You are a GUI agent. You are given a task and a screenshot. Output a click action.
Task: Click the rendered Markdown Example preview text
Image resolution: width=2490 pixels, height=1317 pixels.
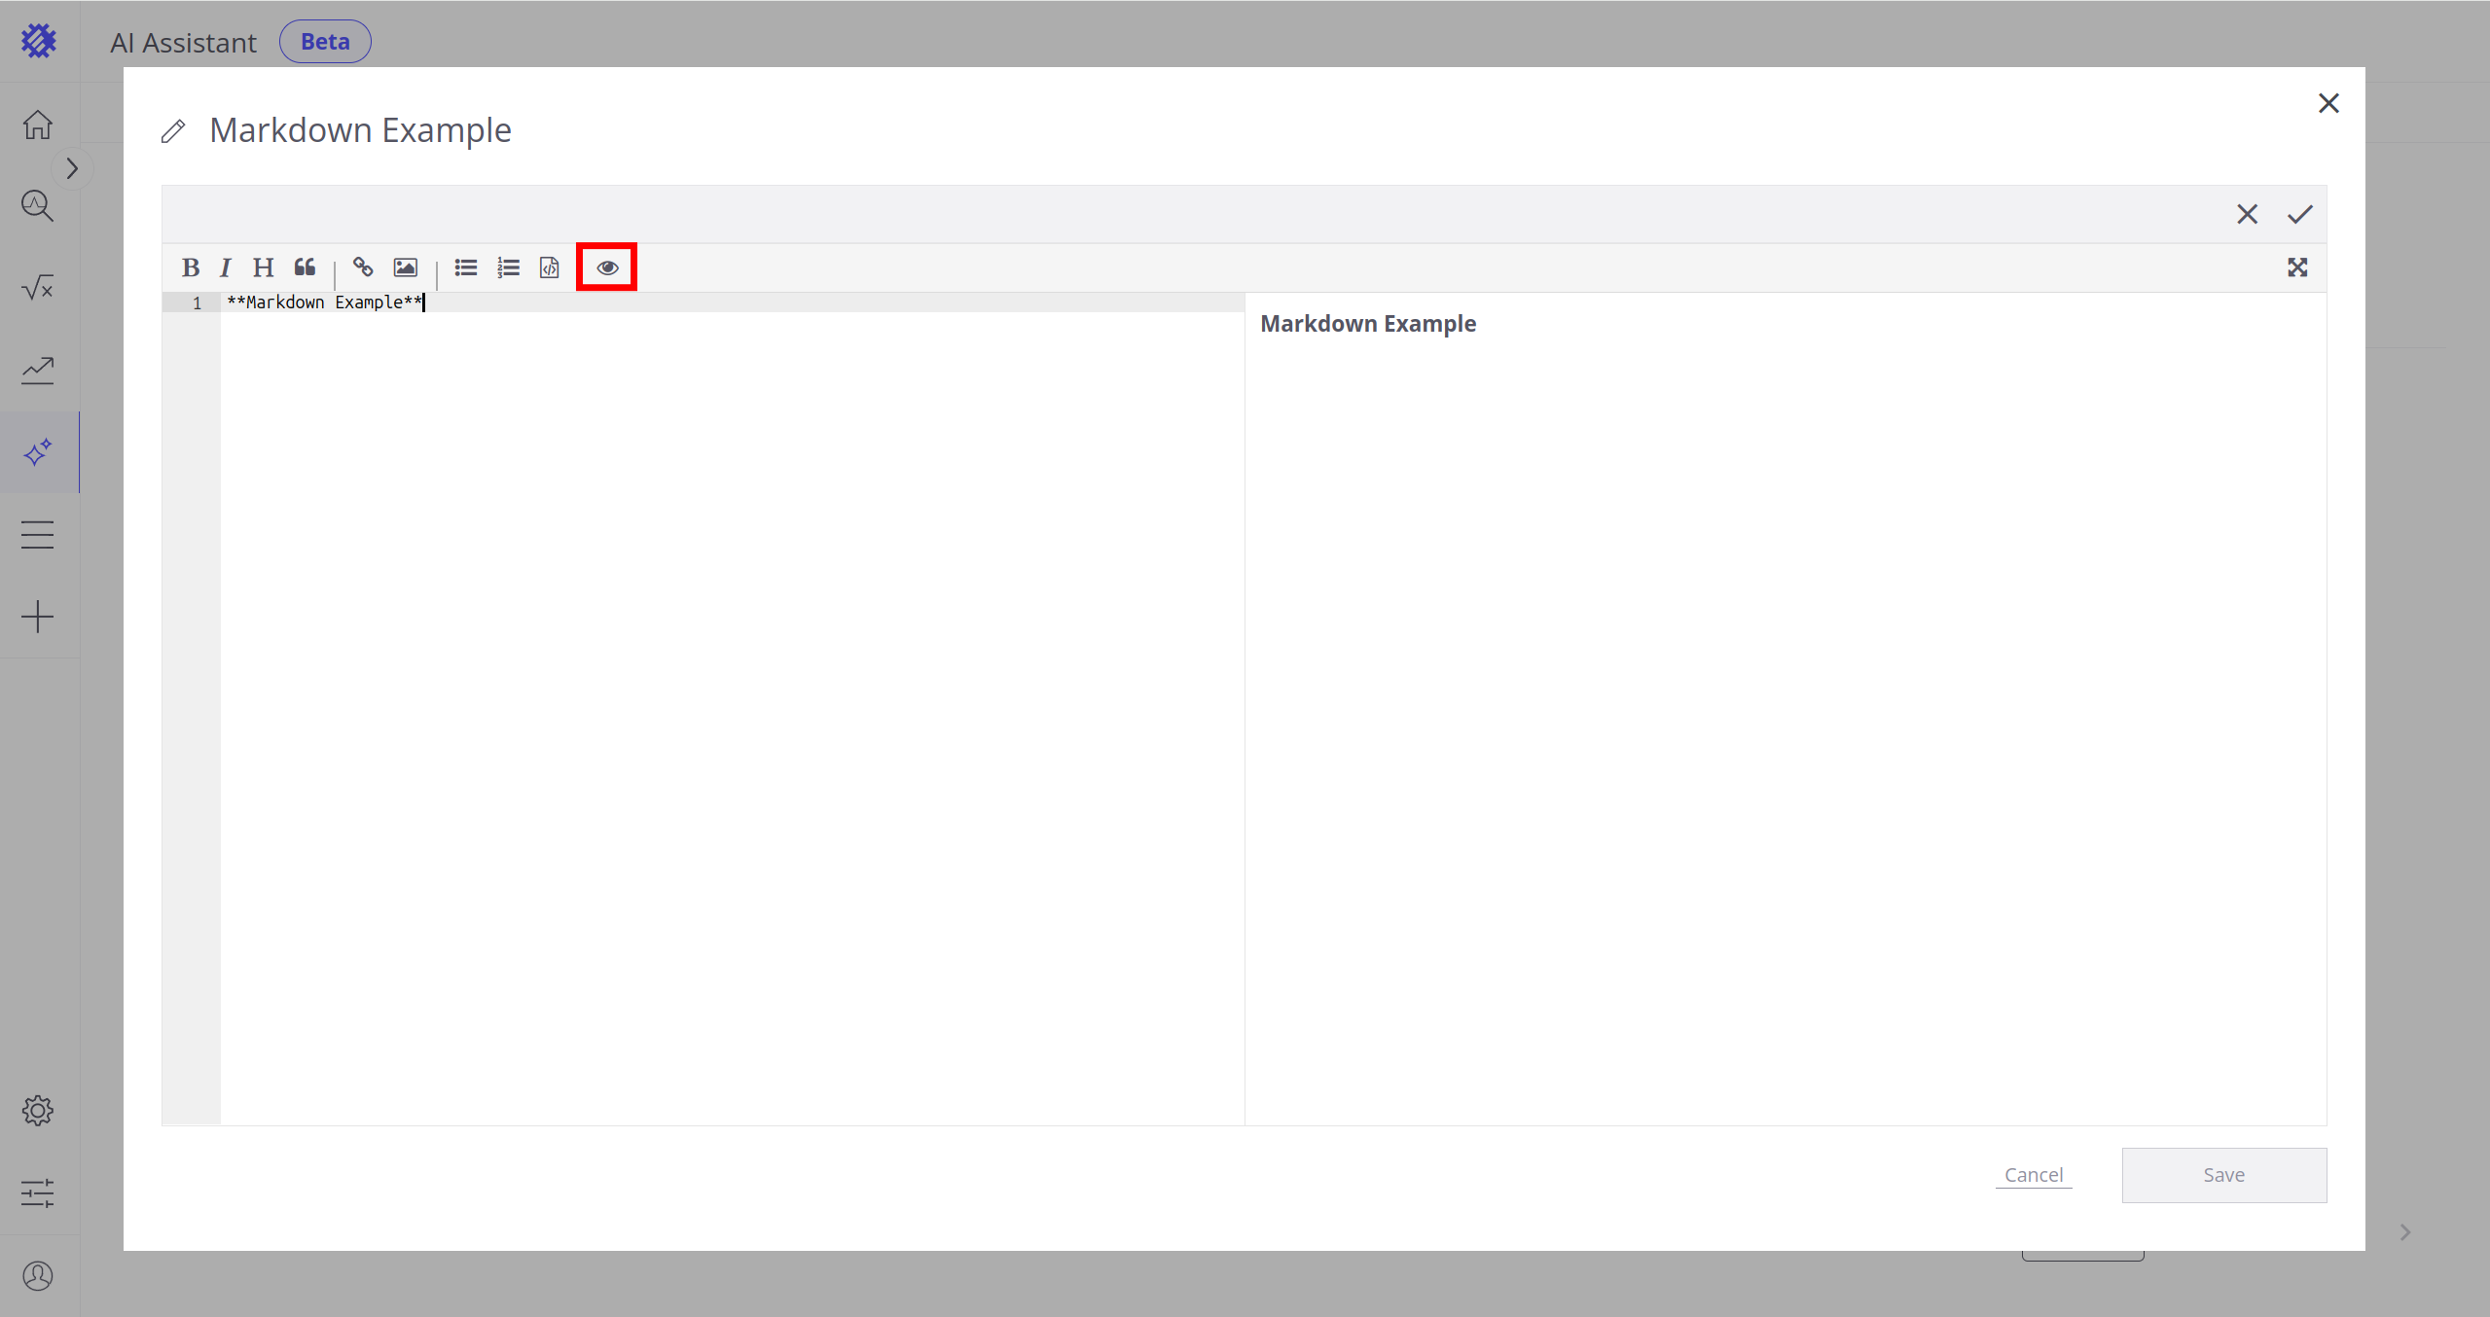pyautogui.click(x=1368, y=324)
